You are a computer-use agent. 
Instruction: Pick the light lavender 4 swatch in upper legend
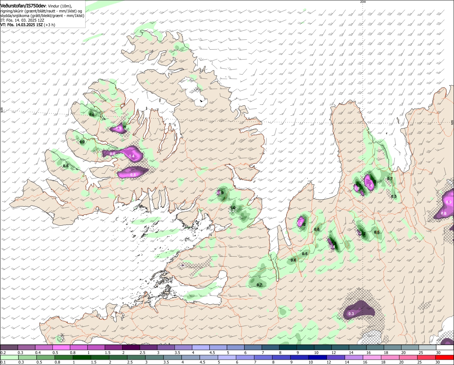click(x=200, y=348)
